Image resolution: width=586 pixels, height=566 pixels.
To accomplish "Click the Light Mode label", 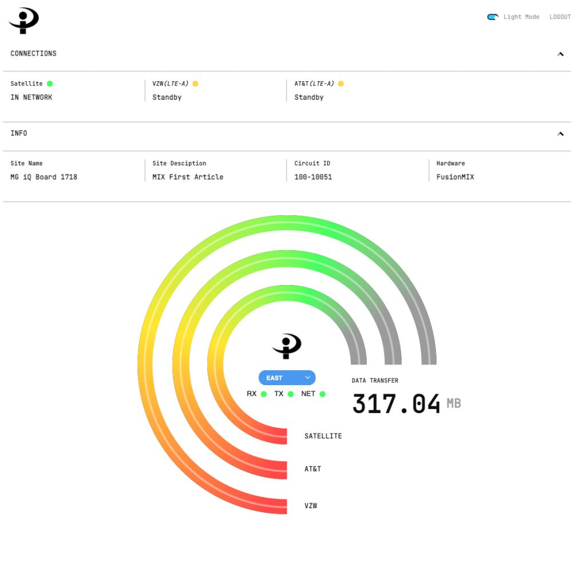I will coord(521,17).
